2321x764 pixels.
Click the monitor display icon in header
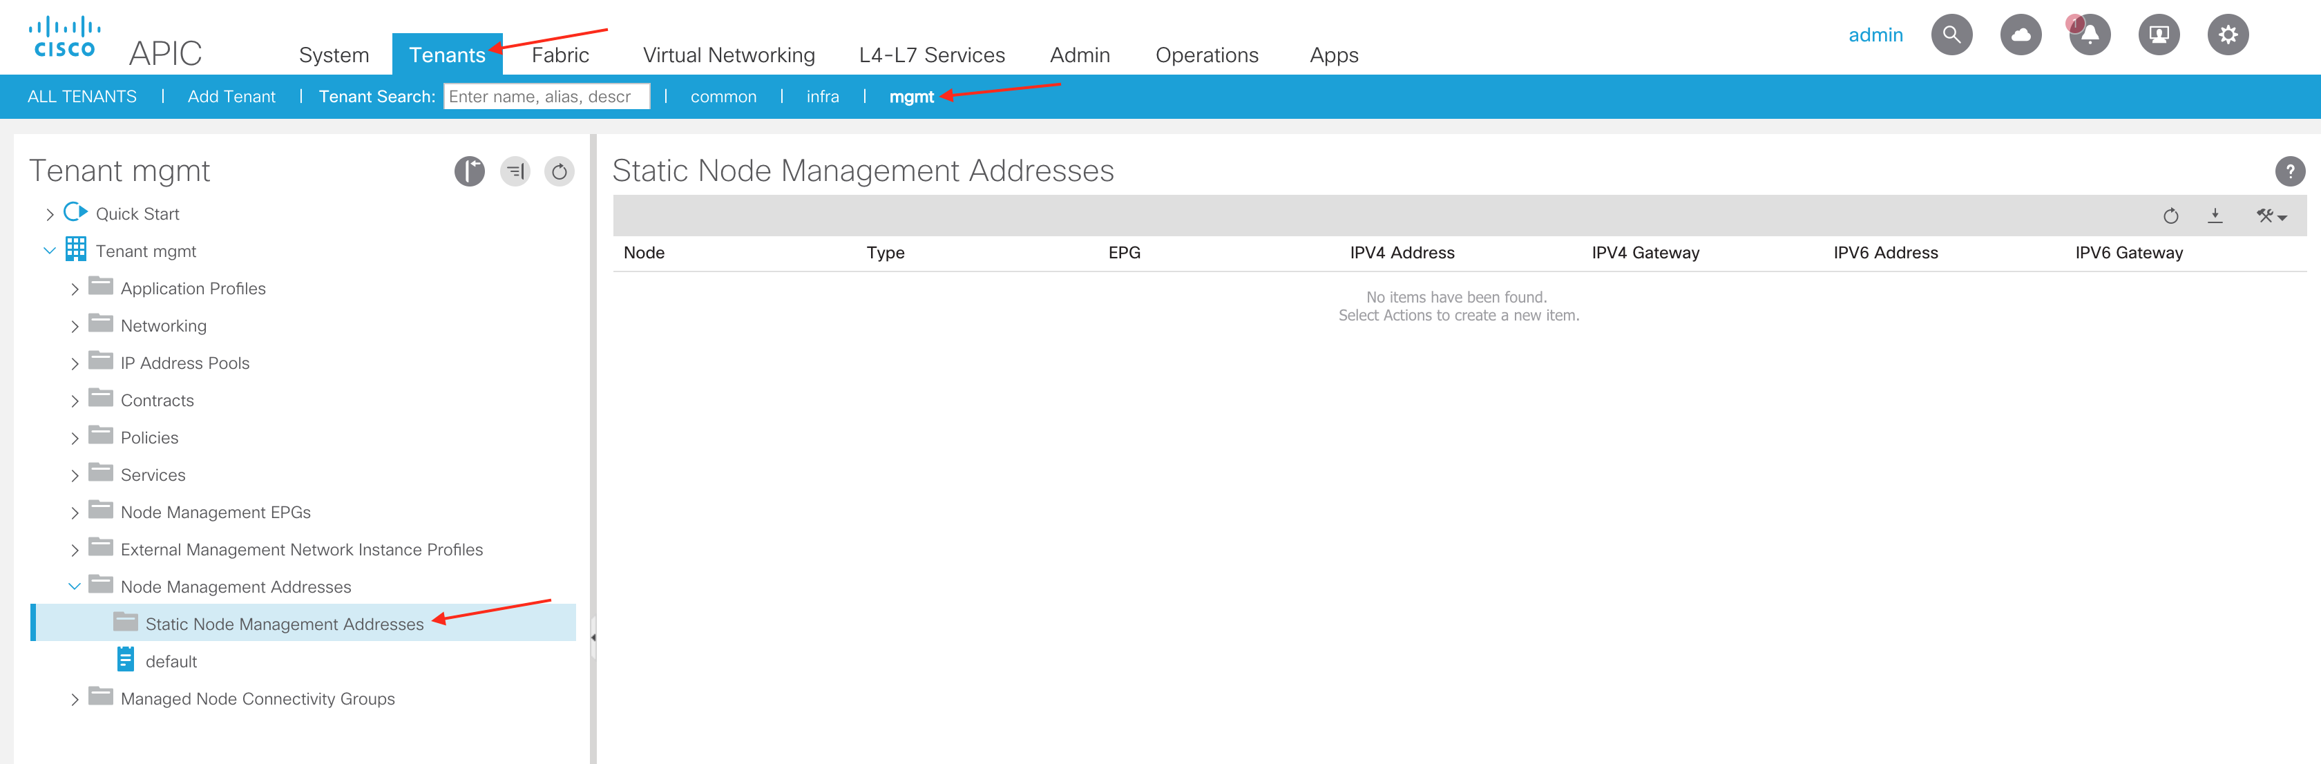click(x=2159, y=35)
